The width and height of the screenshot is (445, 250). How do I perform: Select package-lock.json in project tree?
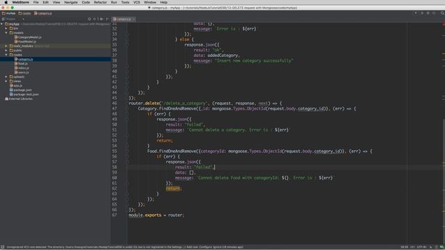(24, 94)
